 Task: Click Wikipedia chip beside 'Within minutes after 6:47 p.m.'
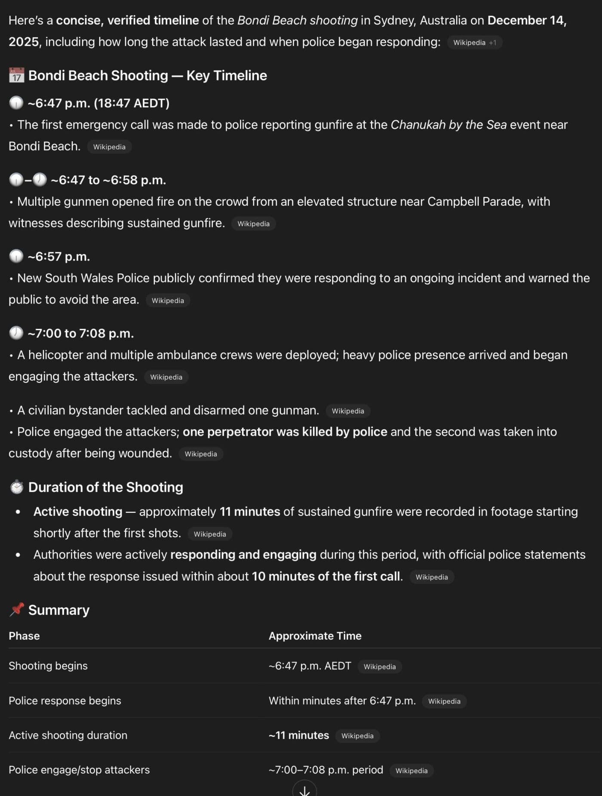(444, 701)
